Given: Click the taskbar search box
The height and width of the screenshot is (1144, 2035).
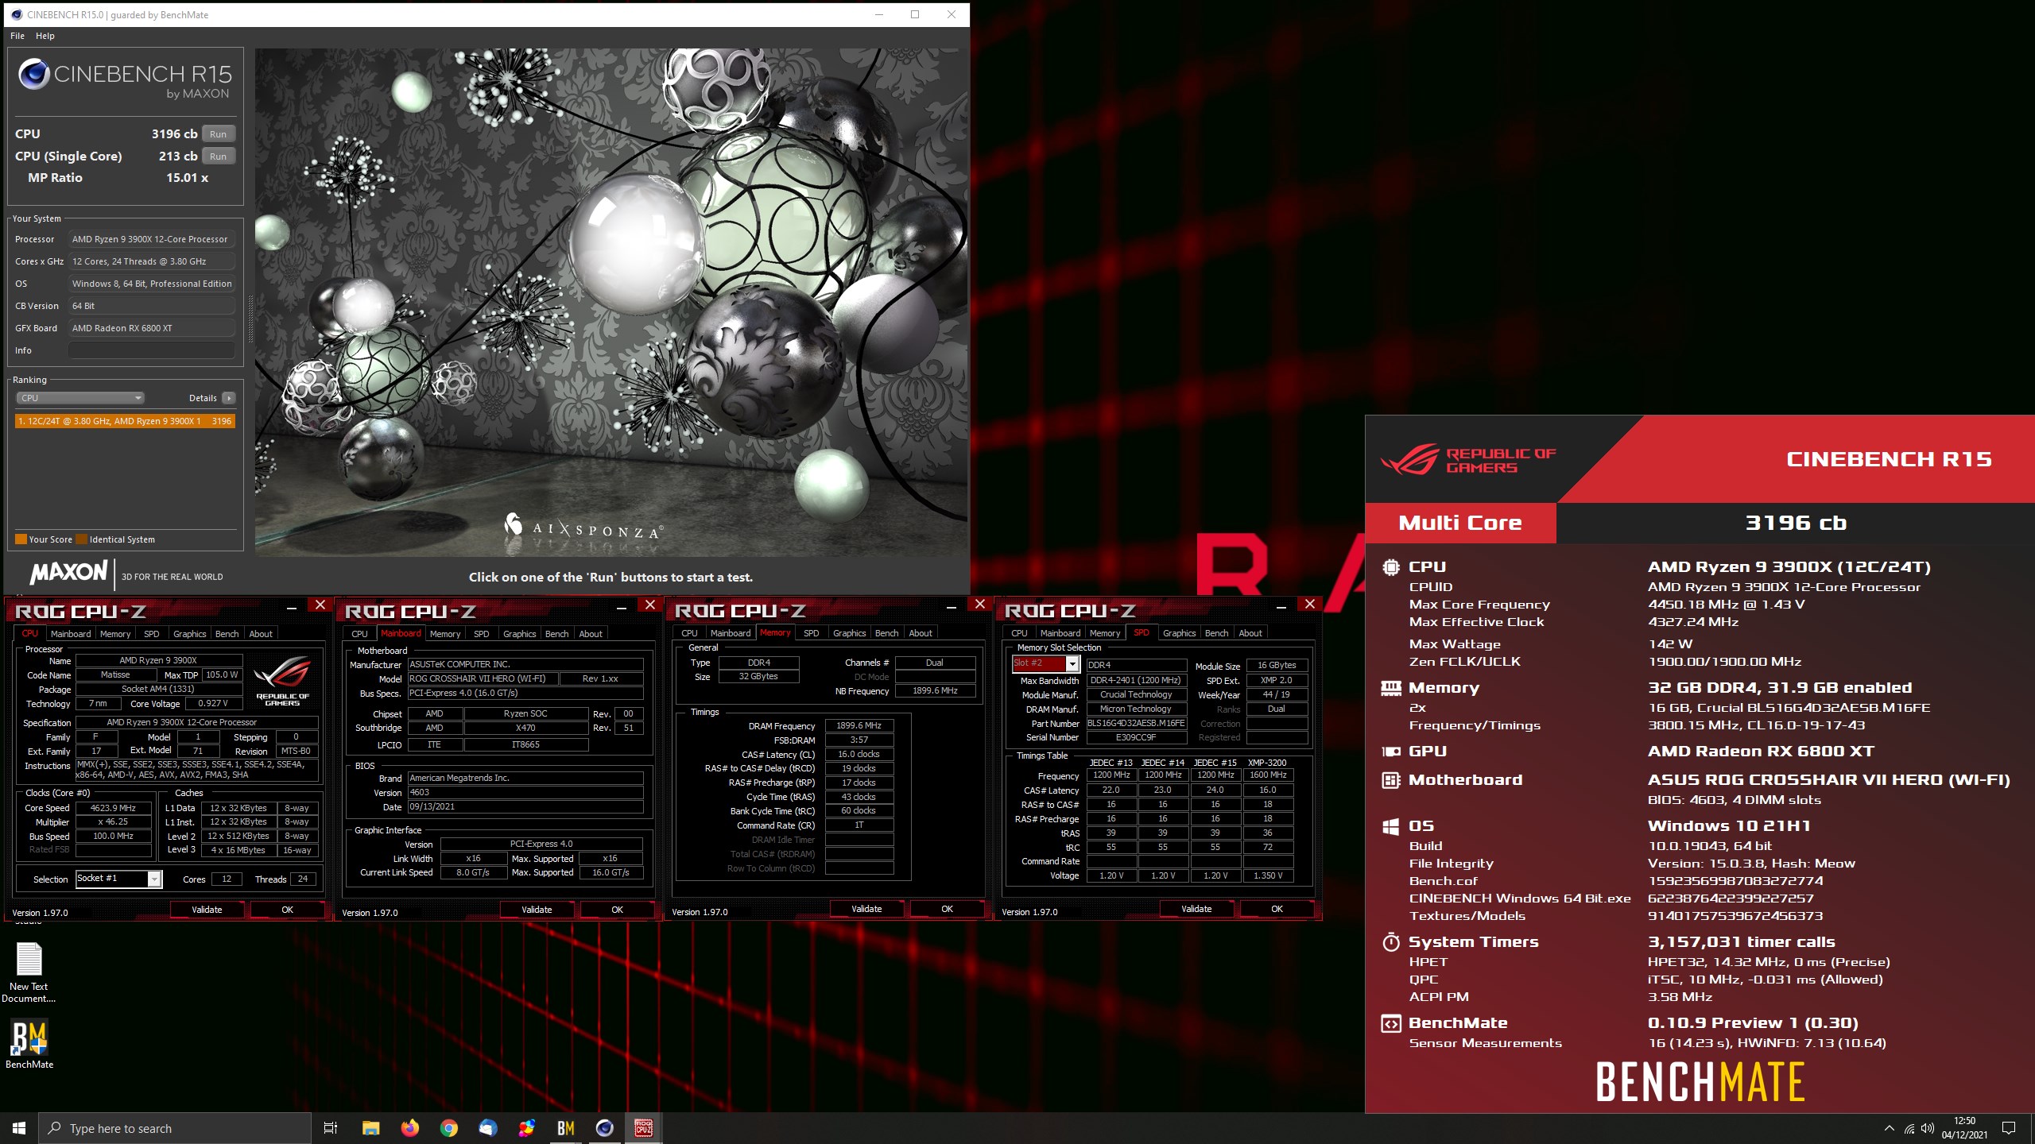Looking at the screenshot, I should 175,1128.
